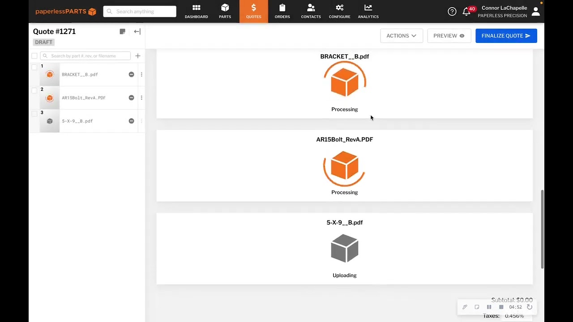
Task: Open the quote notes icon
Action: 123,32
